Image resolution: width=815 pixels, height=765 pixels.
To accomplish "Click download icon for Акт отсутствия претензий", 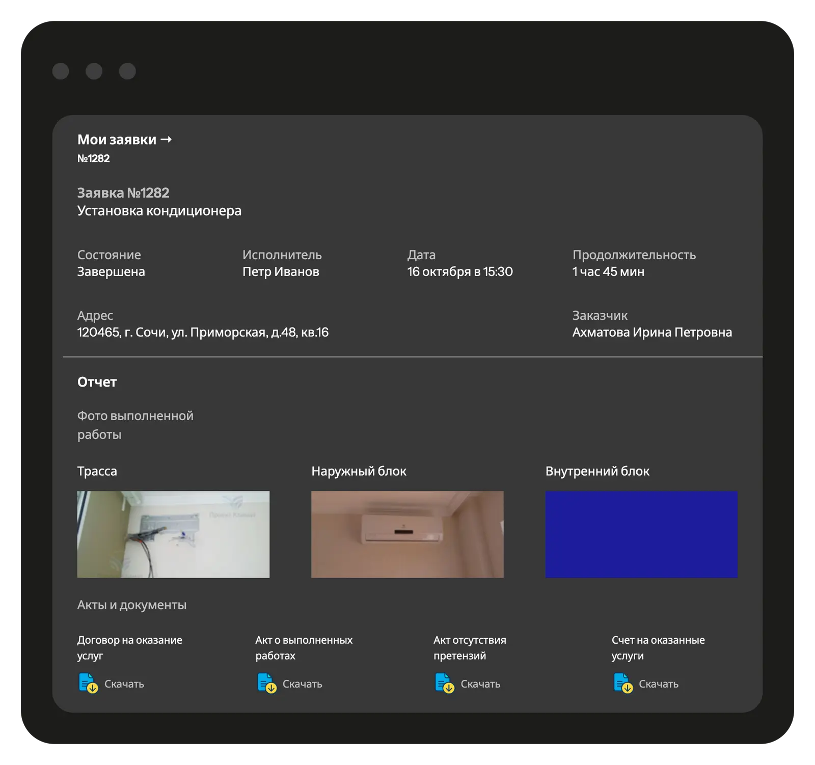I will point(444,683).
